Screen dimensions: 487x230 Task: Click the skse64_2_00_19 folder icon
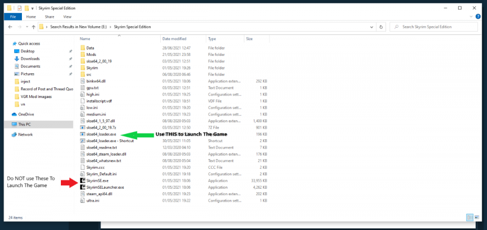coord(82,61)
